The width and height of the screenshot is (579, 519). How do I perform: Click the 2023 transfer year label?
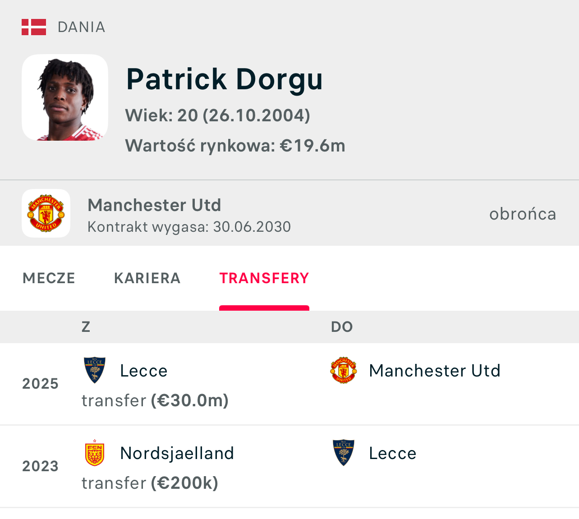[40, 466]
